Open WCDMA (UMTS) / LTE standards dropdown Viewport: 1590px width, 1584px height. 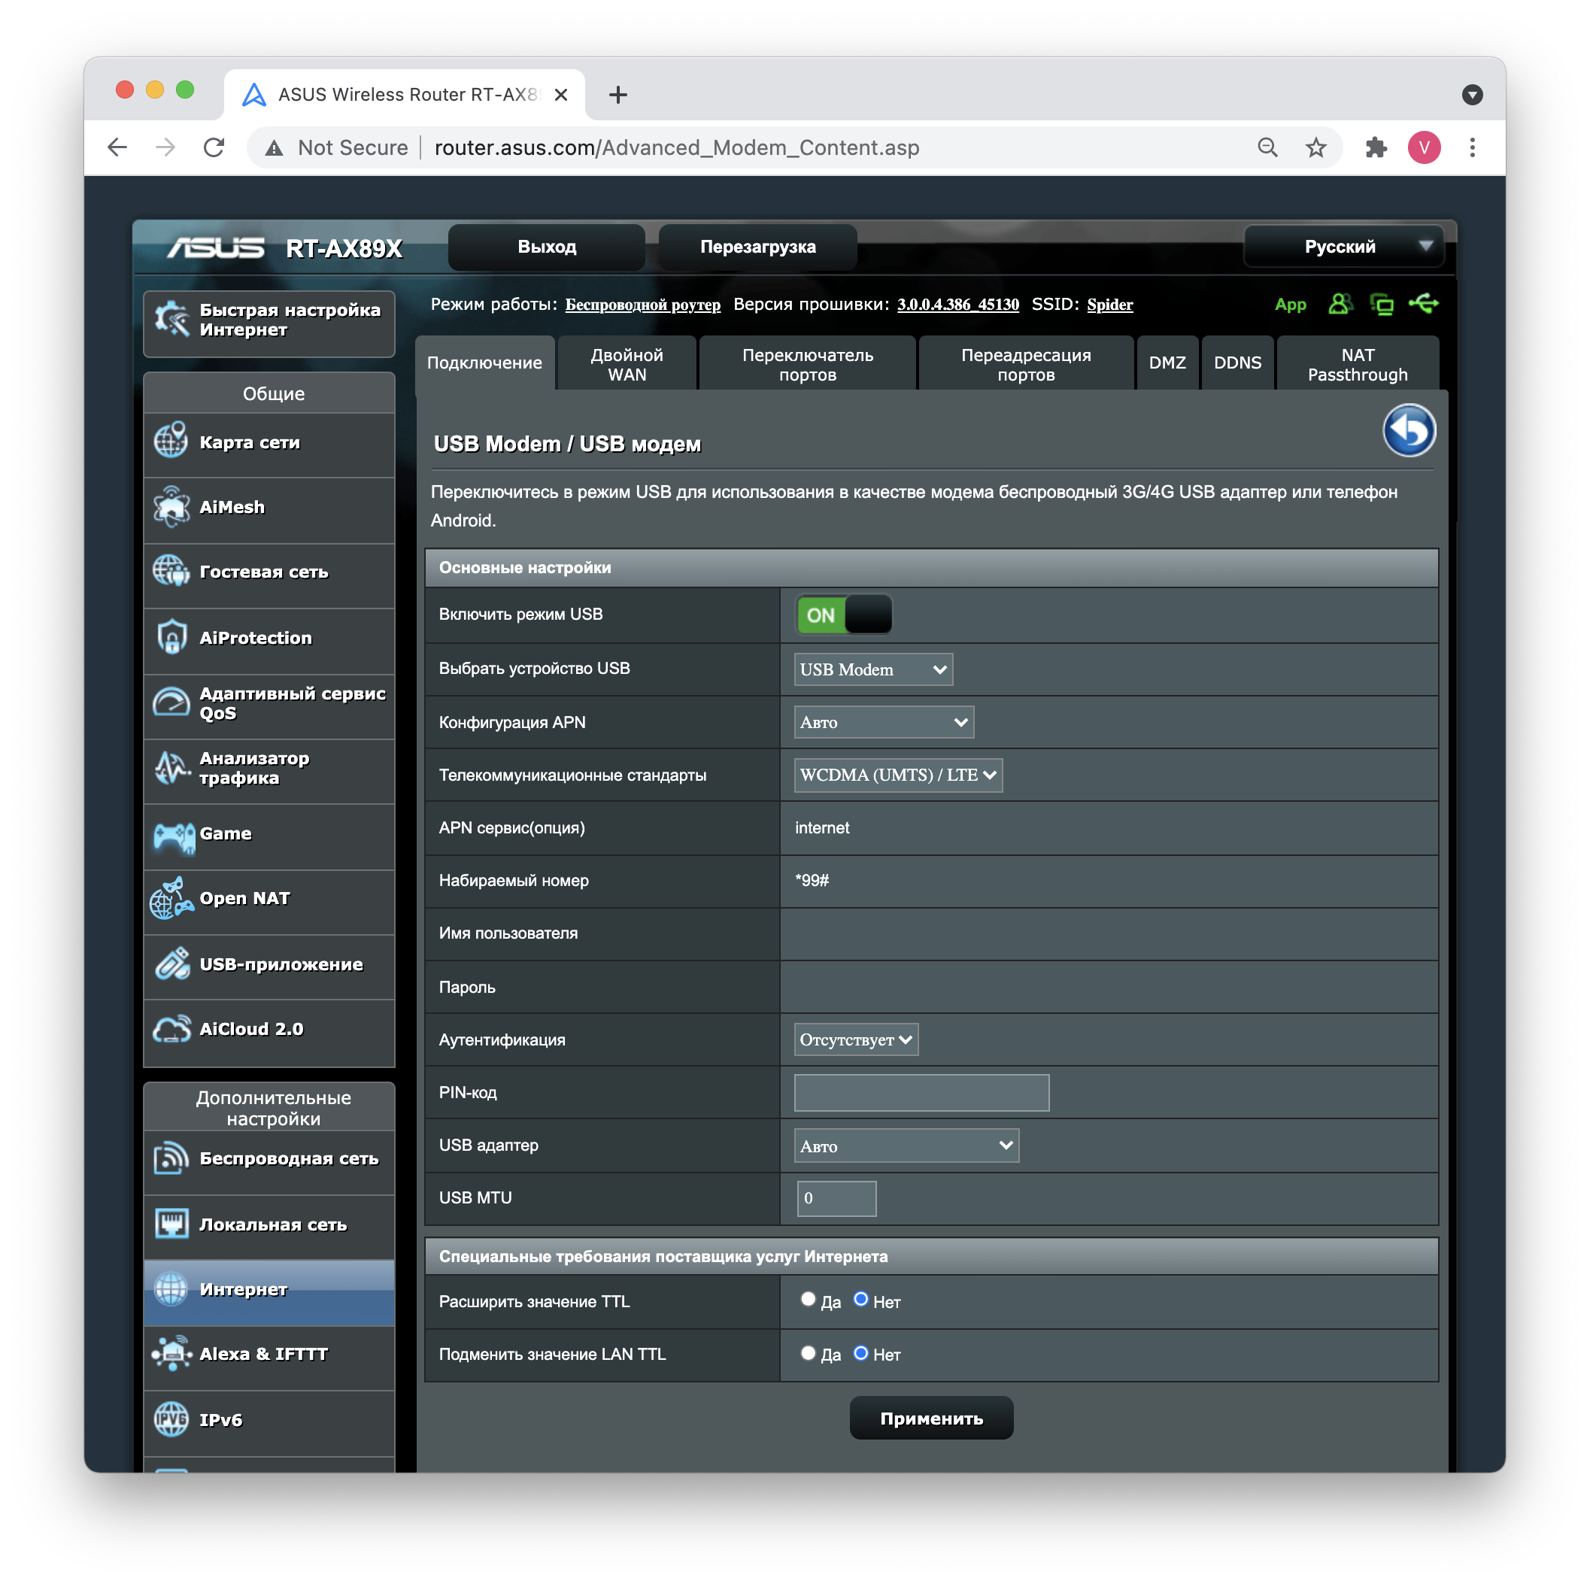coord(898,775)
